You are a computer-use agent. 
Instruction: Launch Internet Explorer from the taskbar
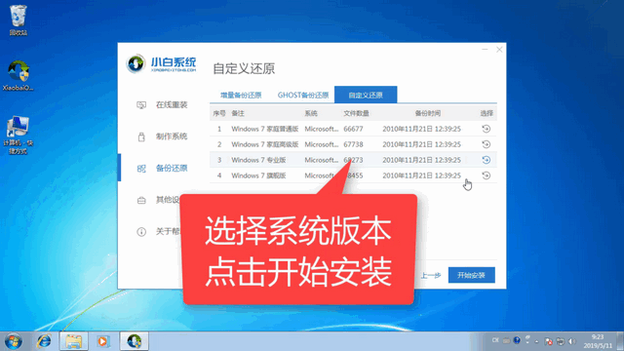(44, 341)
